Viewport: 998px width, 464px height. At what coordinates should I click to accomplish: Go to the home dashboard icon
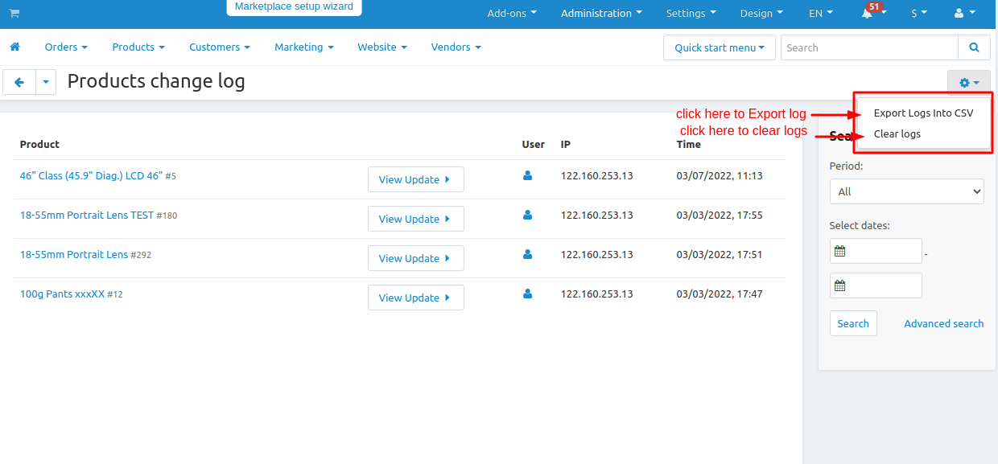coord(14,47)
